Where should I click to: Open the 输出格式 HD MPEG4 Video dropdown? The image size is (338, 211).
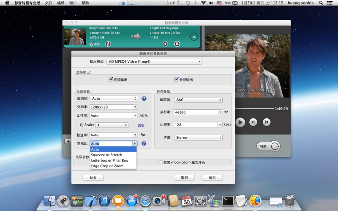[154, 62]
